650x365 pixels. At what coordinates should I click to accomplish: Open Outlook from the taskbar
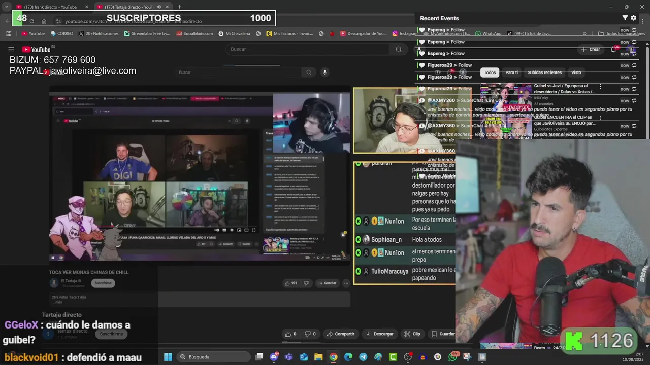[304, 357]
